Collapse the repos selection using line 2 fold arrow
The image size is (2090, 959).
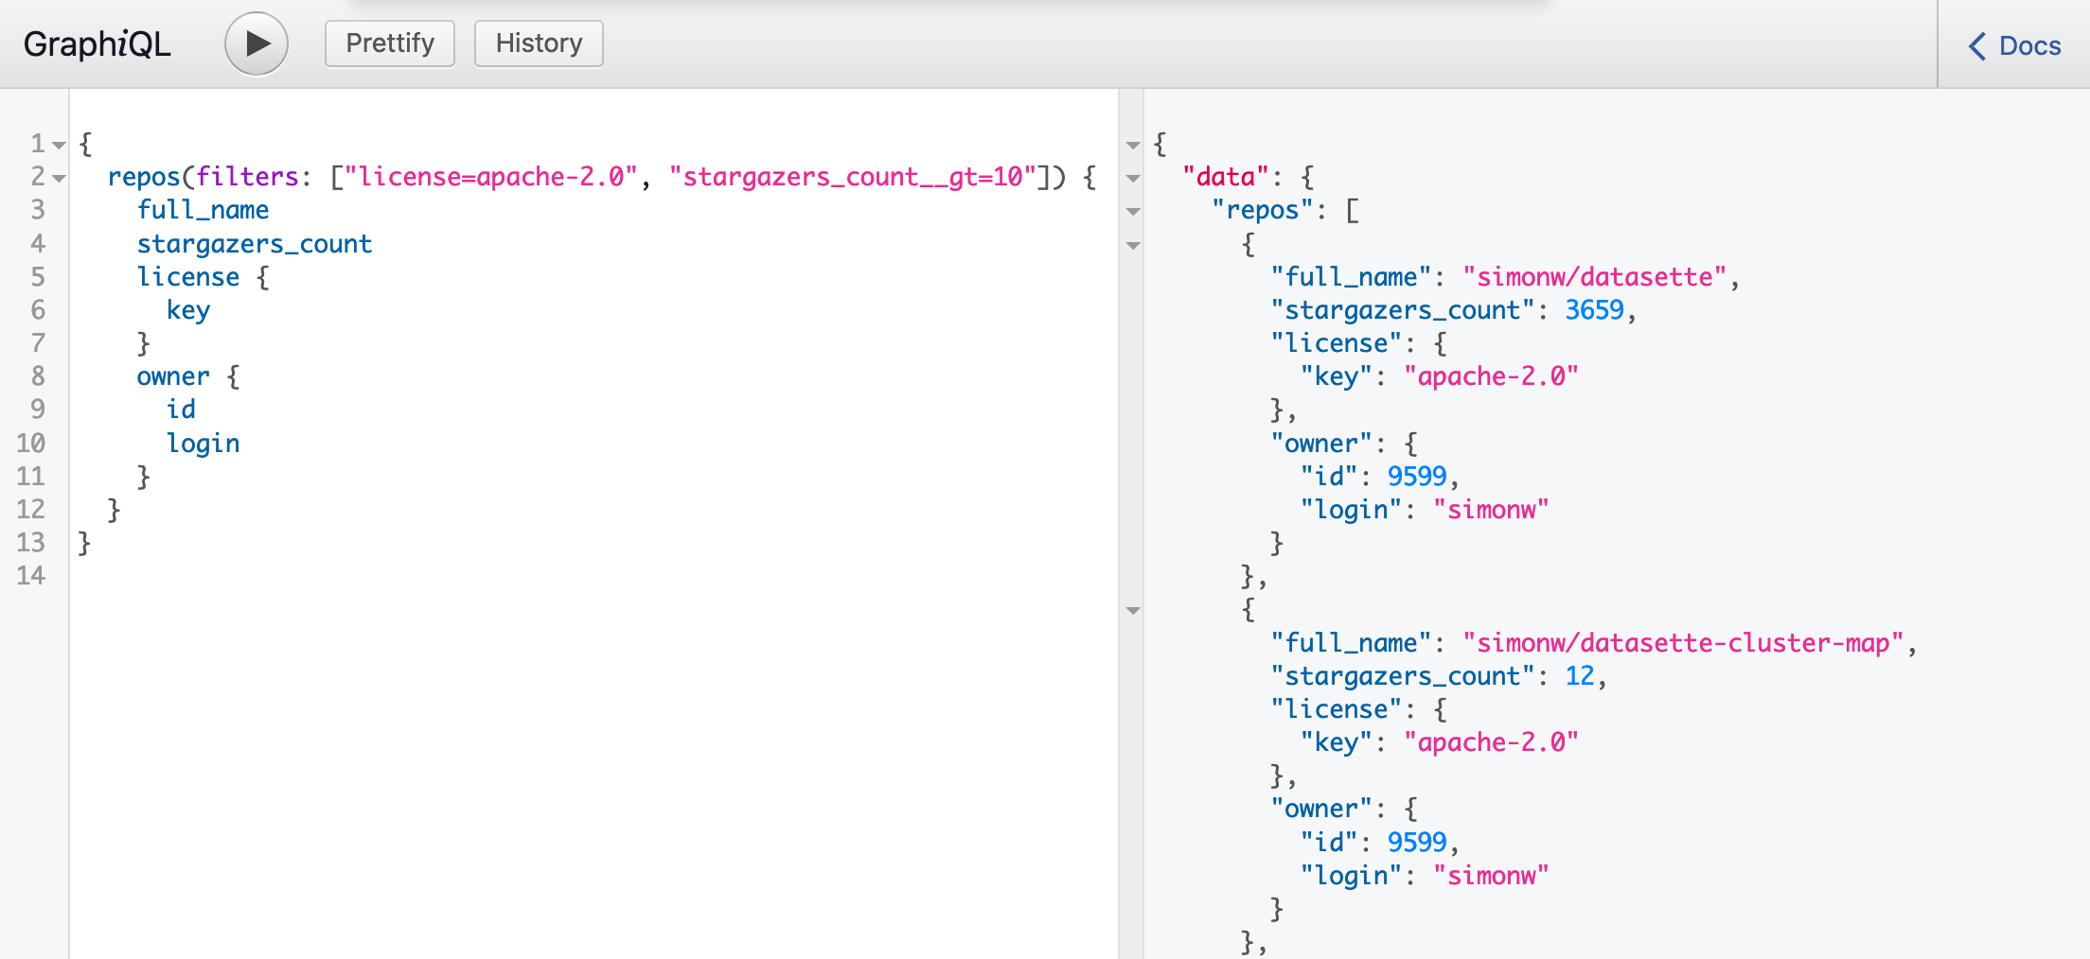(59, 179)
